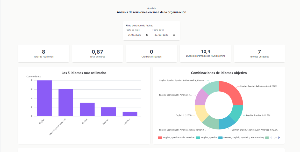The height and width of the screenshot is (152, 300).
Task: Click the Spanish (Latin America) bar
Action: pyautogui.click(x=66, y=103)
